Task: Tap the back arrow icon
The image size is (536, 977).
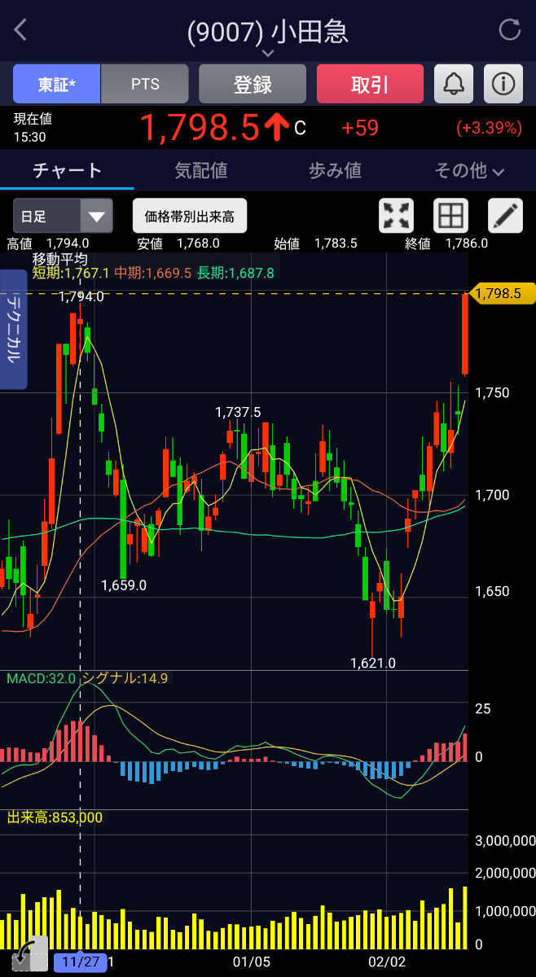Action: pos(21,31)
